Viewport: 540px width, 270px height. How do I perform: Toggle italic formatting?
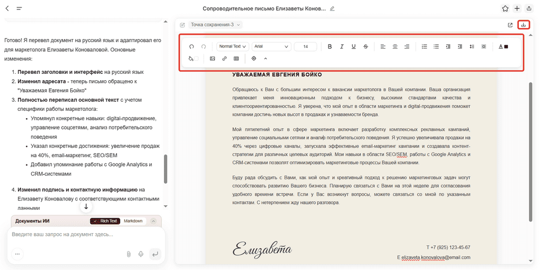click(x=342, y=46)
